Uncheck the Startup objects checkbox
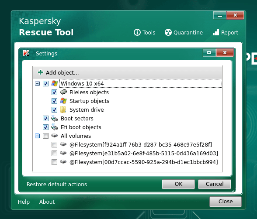 click(54, 101)
